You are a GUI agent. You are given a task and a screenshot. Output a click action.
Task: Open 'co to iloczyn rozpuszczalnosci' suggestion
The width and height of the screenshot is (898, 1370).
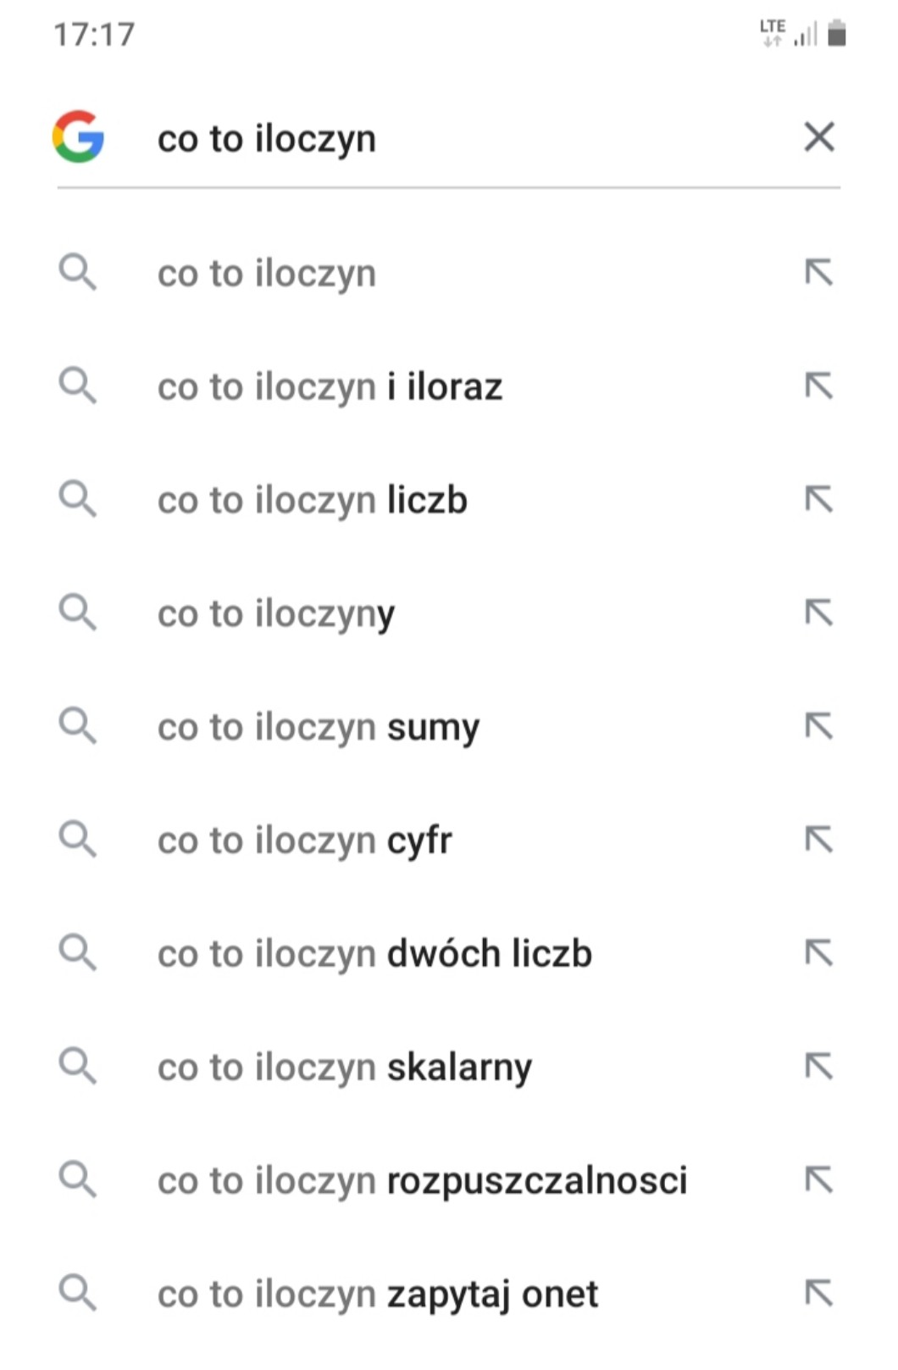point(422,1181)
